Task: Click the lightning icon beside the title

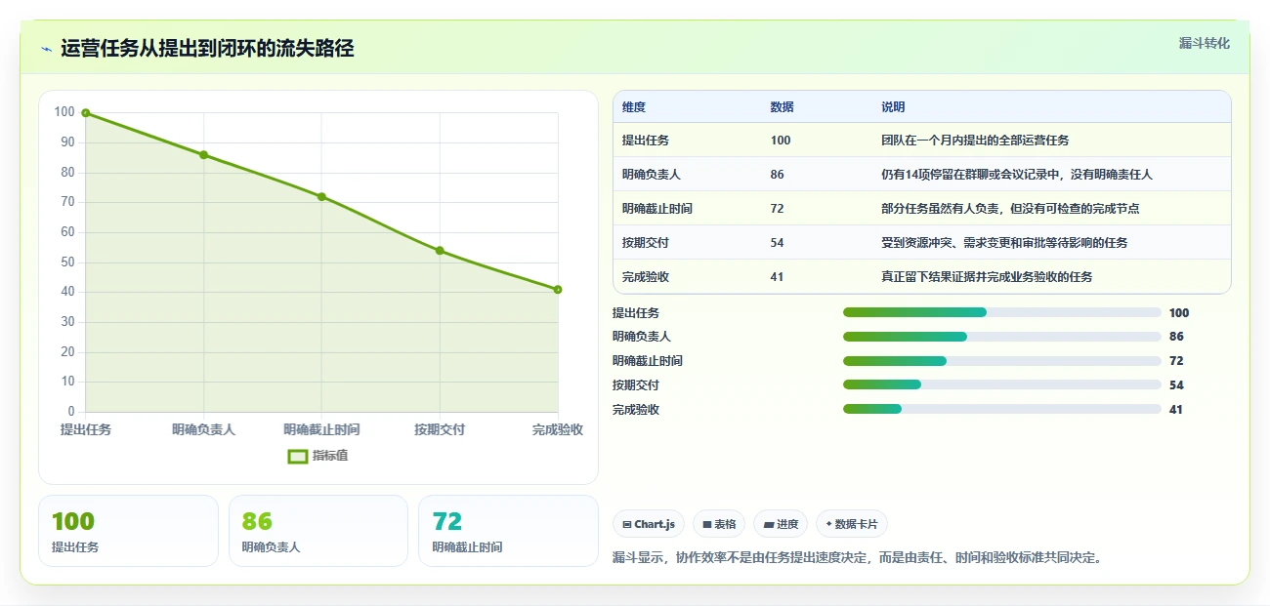Action: pos(46,49)
